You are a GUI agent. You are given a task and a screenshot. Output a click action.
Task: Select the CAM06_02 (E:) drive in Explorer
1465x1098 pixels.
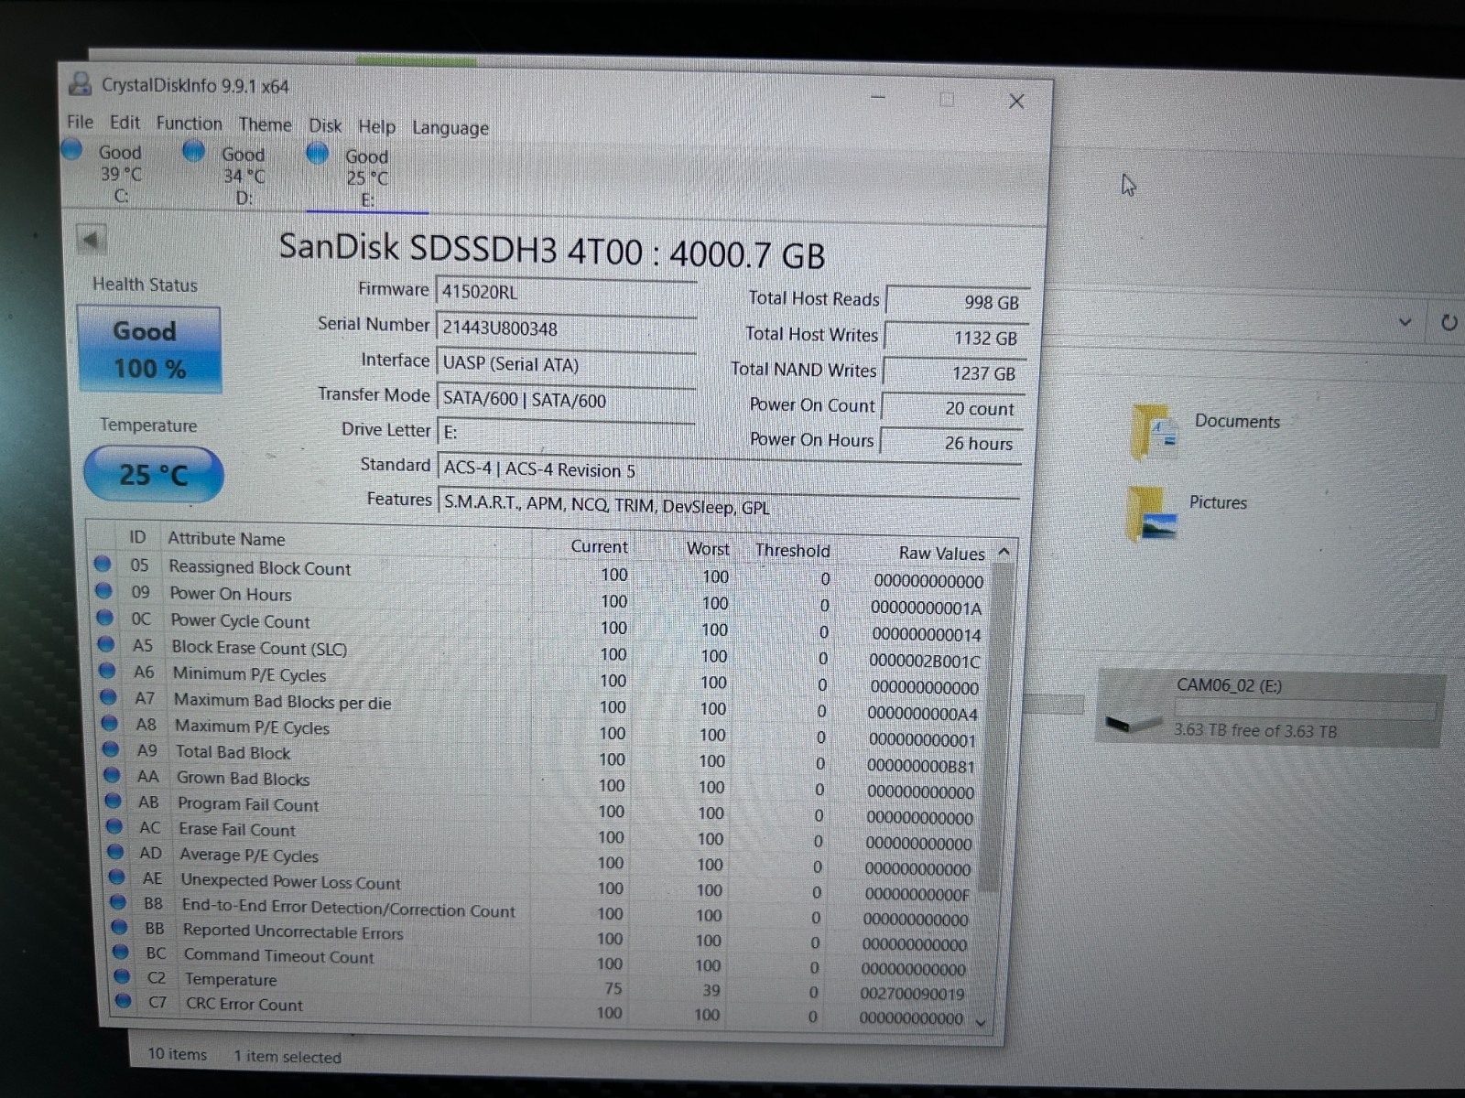[x=1271, y=709]
